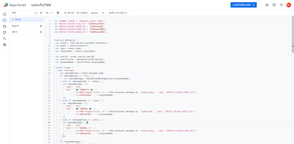Open the Help question mark icon
The width and height of the screenshot is (294, 144).
(274, 5)
